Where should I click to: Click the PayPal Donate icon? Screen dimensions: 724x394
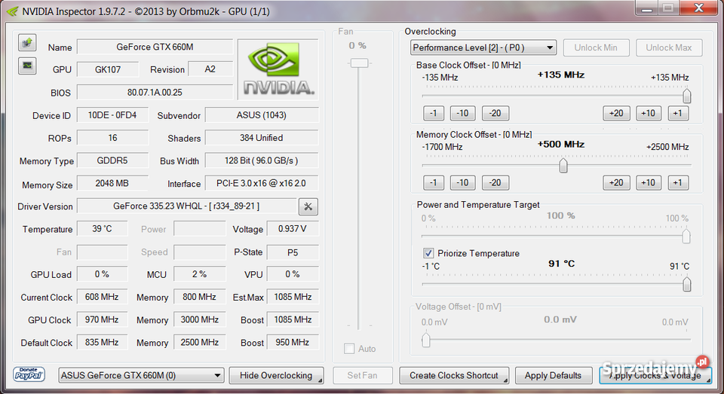tap(29, 374)
